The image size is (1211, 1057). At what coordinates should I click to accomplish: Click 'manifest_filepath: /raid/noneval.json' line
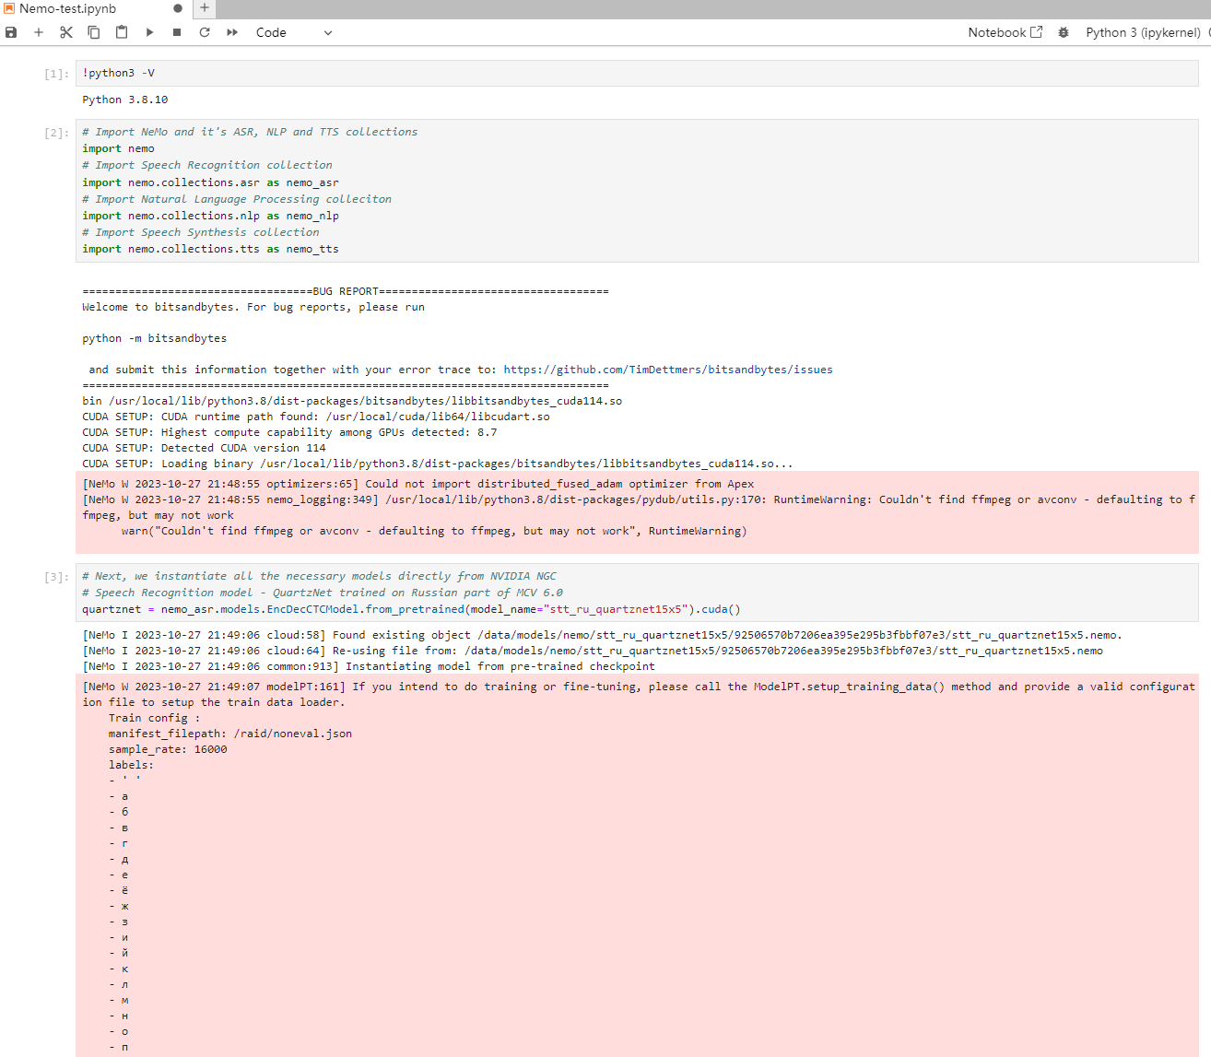click(x=230, y=734)
